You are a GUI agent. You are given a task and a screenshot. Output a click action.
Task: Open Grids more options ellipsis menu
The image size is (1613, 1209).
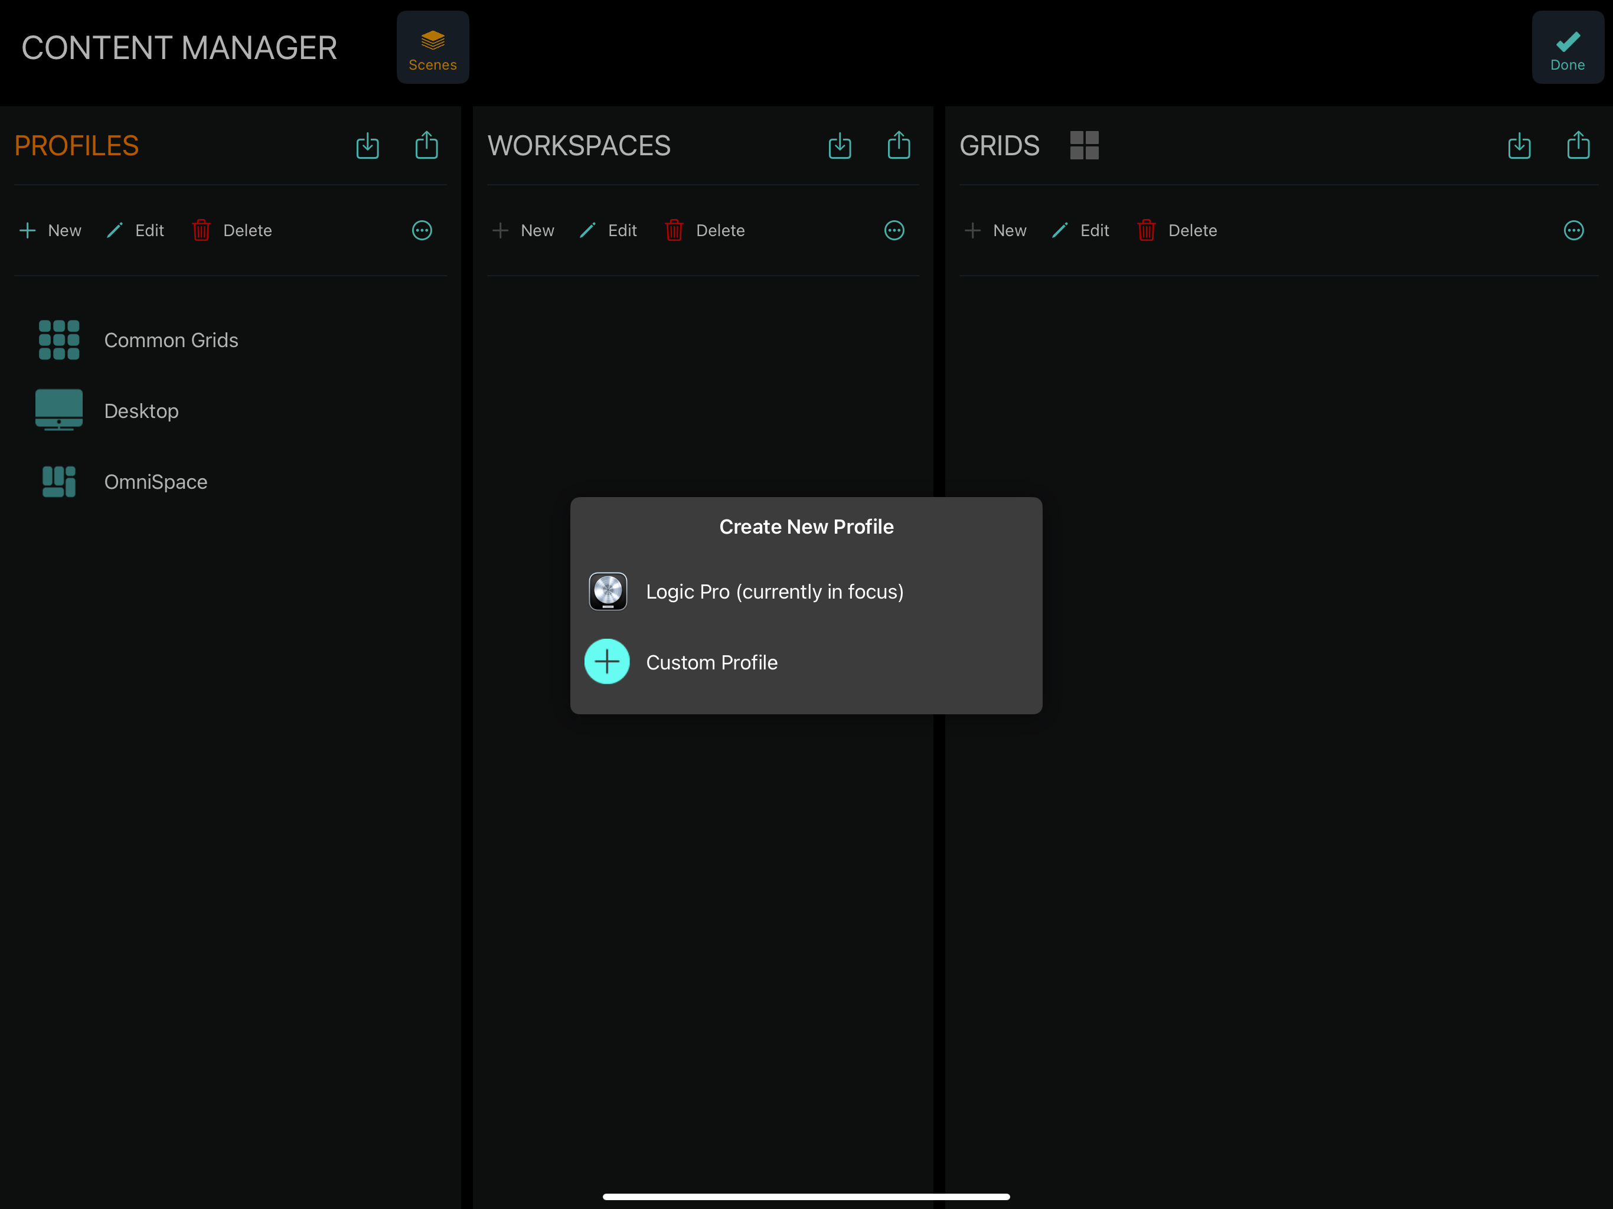tap(1573, 230)
